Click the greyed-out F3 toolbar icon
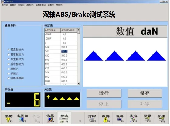Image resolution: width=170 pixels, height=126 pixels. [36, 118]
